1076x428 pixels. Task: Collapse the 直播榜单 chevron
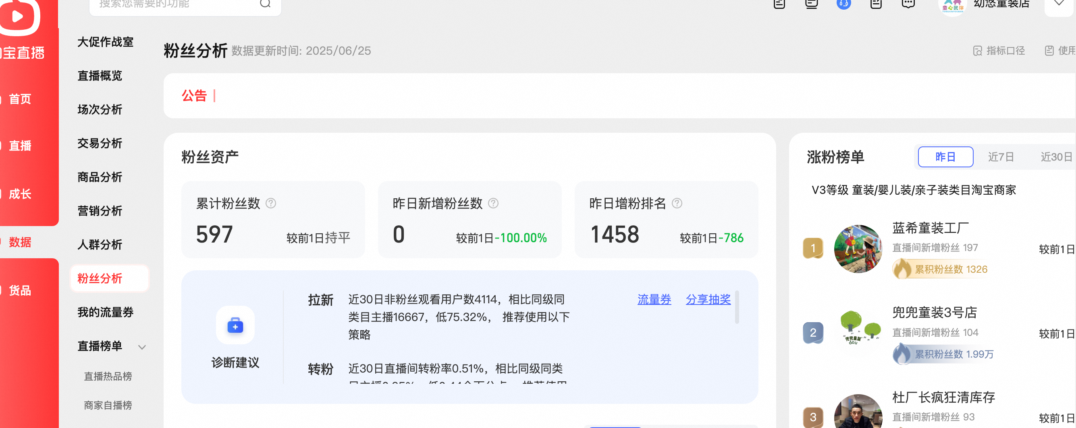(142, 347)
